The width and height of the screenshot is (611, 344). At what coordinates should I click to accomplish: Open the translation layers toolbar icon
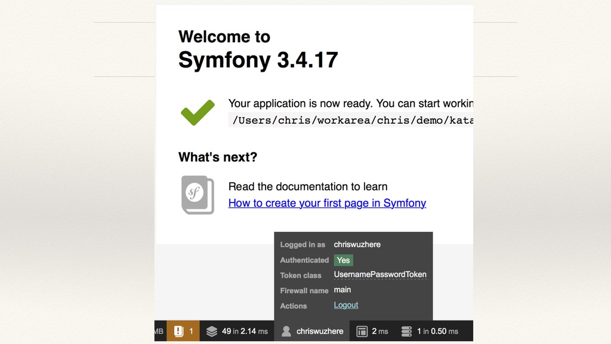click(x=212, y=331)
